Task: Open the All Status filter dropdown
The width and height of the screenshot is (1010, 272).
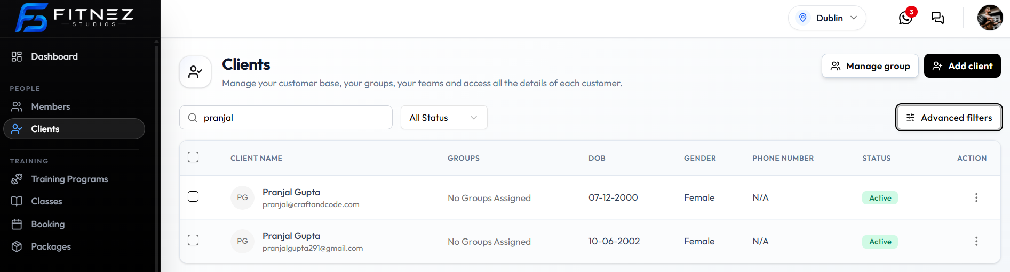Action: pyautogui.click(x=444, y=118)
